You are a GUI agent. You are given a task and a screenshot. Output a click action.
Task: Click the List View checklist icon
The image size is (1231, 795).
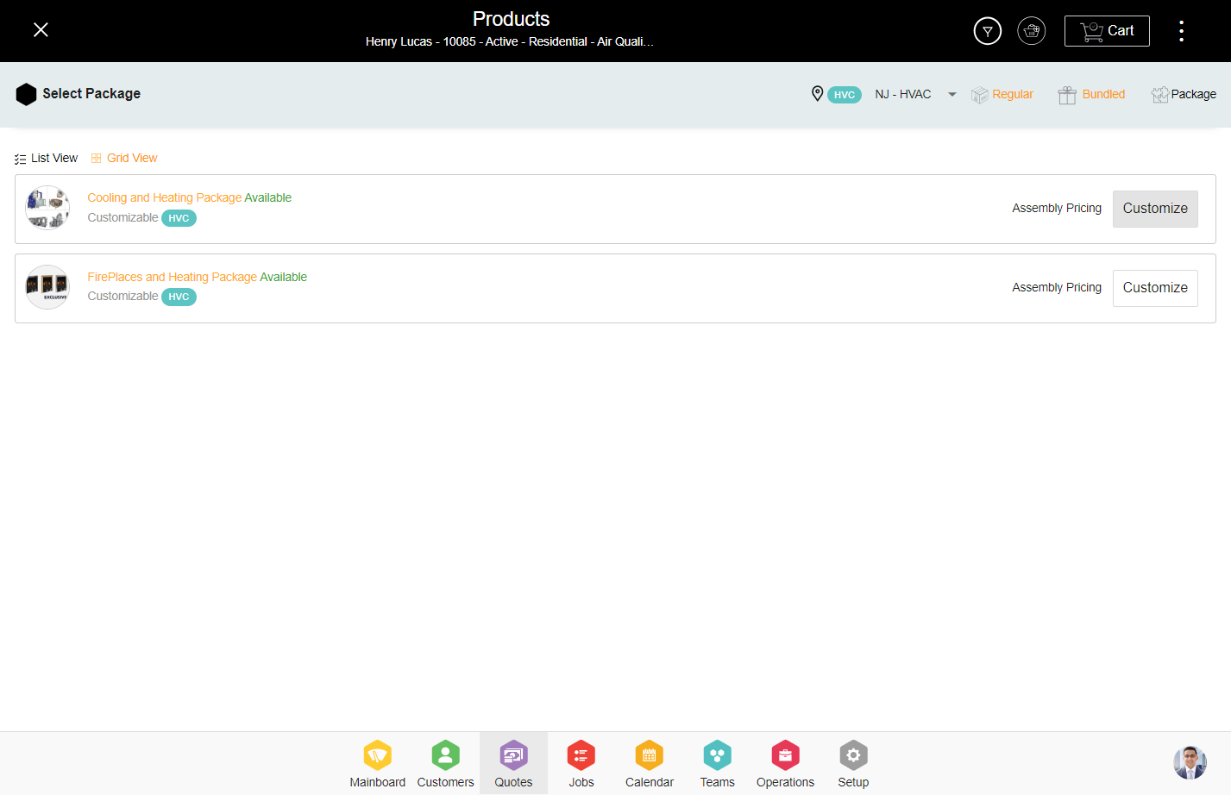click(20, 160)
